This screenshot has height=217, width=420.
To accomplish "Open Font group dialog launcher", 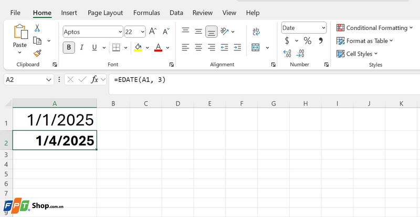I will [x=172, y=65].
